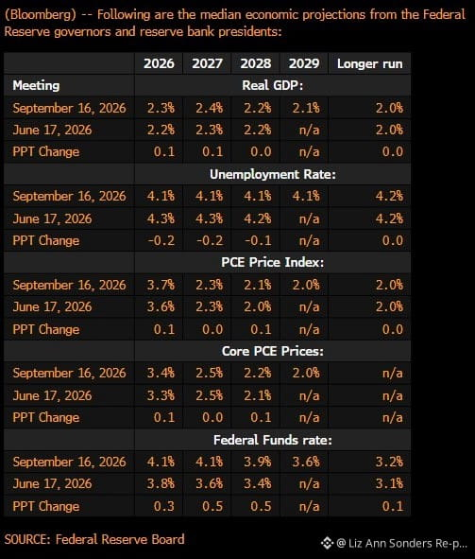Click the Real GDP section heading
The image size is (475, 559).
click(273, 85)
